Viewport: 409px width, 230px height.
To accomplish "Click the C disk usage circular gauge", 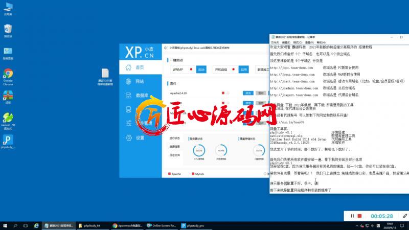I will pyautogui.click(x=259, y=150).
